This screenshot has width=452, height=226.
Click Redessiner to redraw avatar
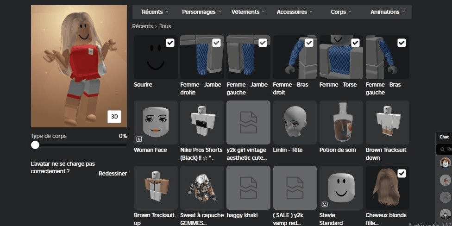[x=113, y=174]
